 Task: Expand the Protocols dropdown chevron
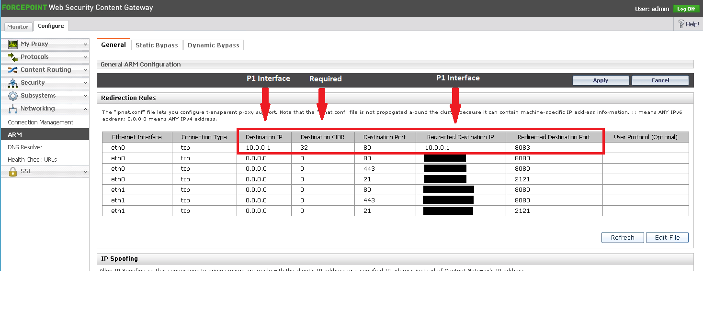pos(85,57)
